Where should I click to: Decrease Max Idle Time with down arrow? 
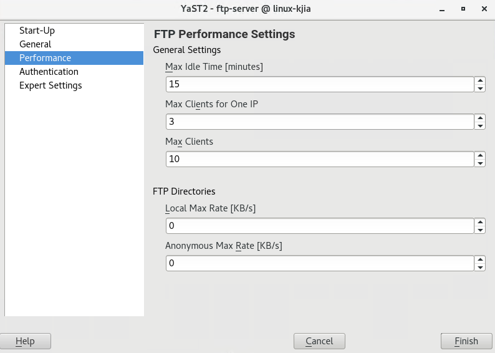click(480, 89)
